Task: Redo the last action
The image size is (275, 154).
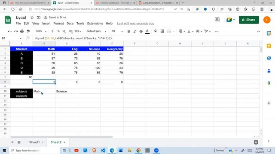Action: pos(16,31)
